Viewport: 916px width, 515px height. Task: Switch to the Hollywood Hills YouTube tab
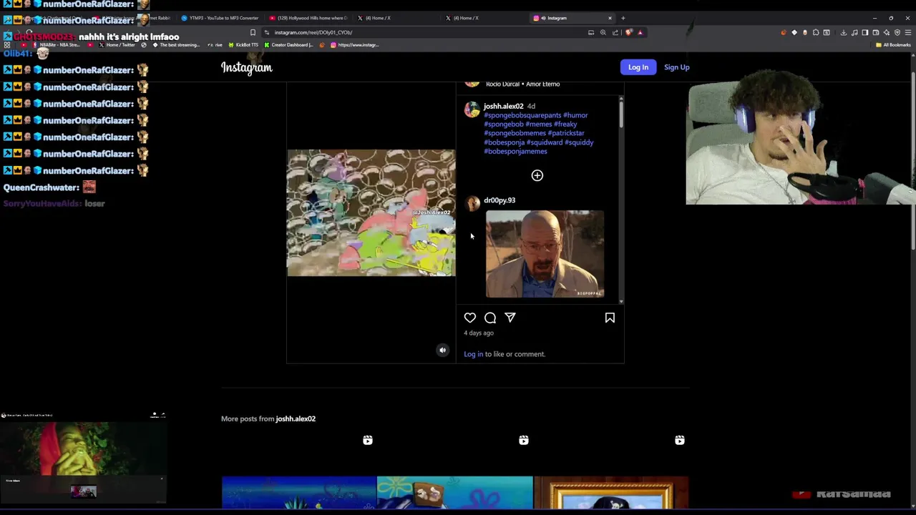(308, 18)
